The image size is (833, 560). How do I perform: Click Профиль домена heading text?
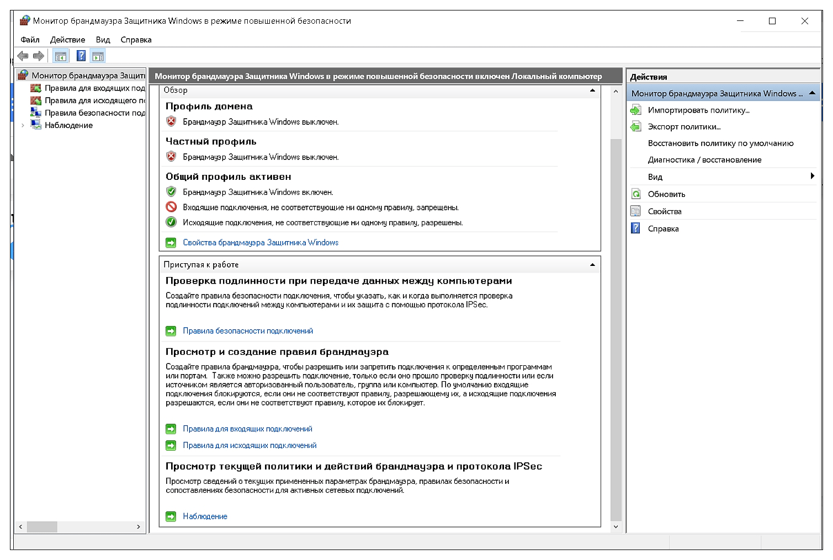(x=209, y=106)
